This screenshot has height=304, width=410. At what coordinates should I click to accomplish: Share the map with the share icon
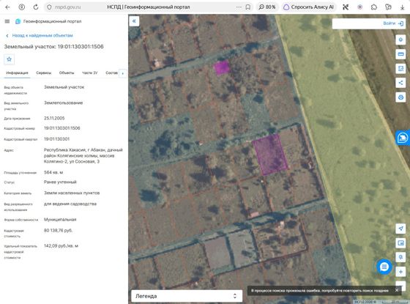[x=400, y=83]
